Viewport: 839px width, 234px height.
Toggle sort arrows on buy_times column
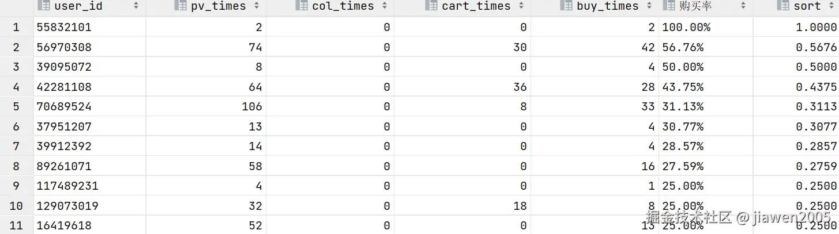pyautogui.click(x=649, y=6)
